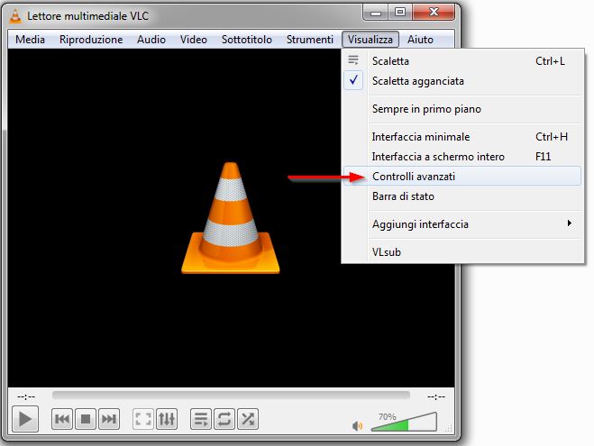This screenshot has width=594, height=446.
Task: Open the Riproduzione menu
Action: pyautogui.click(x=91, y=40)
